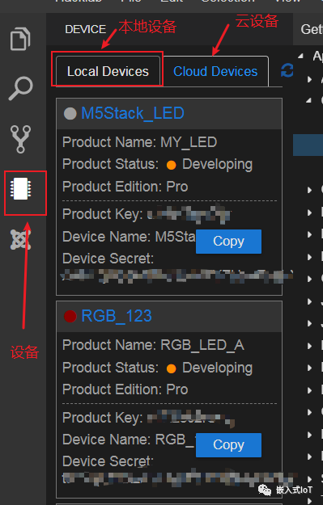Expand the first collapsed tree node at right
This screenshot has height=505, width=323.
[x=309, y=79]
